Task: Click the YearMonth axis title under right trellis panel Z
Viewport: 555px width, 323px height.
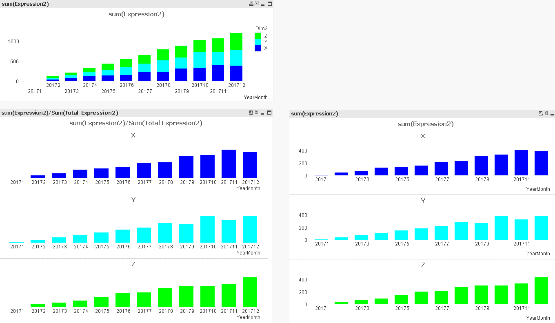Action: click(x=538, y=318)
